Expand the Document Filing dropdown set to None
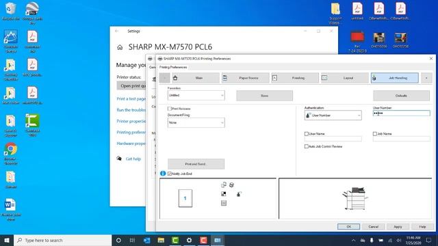The width and height of the screenshot is (438, 246). (196, 123)
